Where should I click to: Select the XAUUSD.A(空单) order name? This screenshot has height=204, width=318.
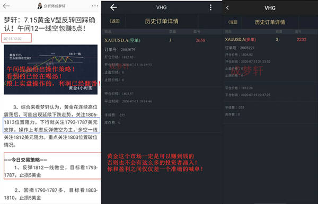(x=122, y=40)
